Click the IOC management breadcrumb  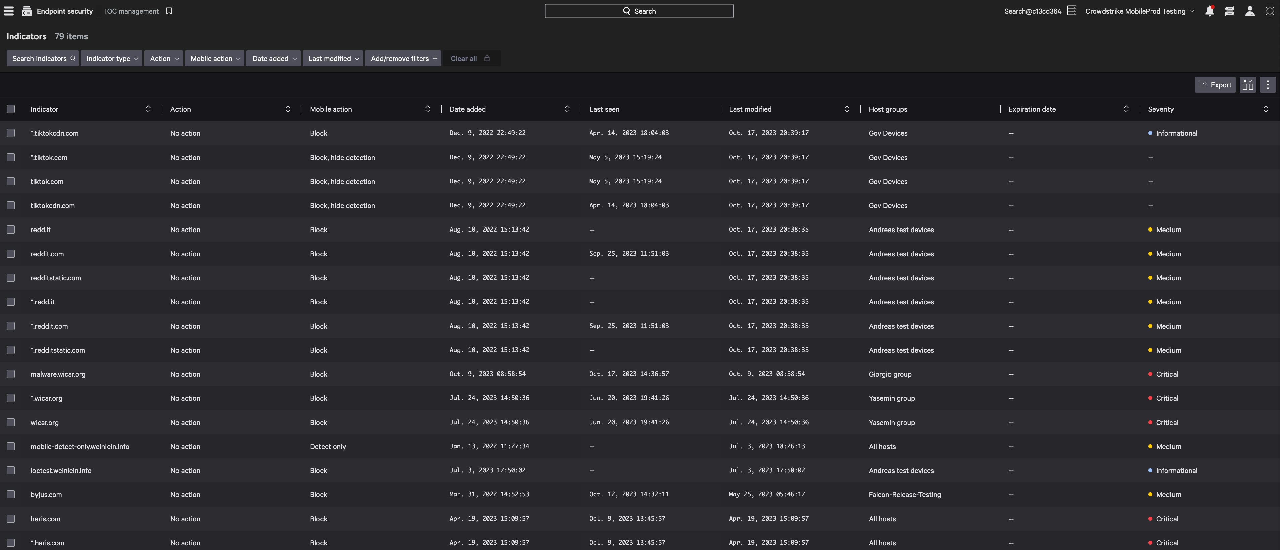(132, 11)
